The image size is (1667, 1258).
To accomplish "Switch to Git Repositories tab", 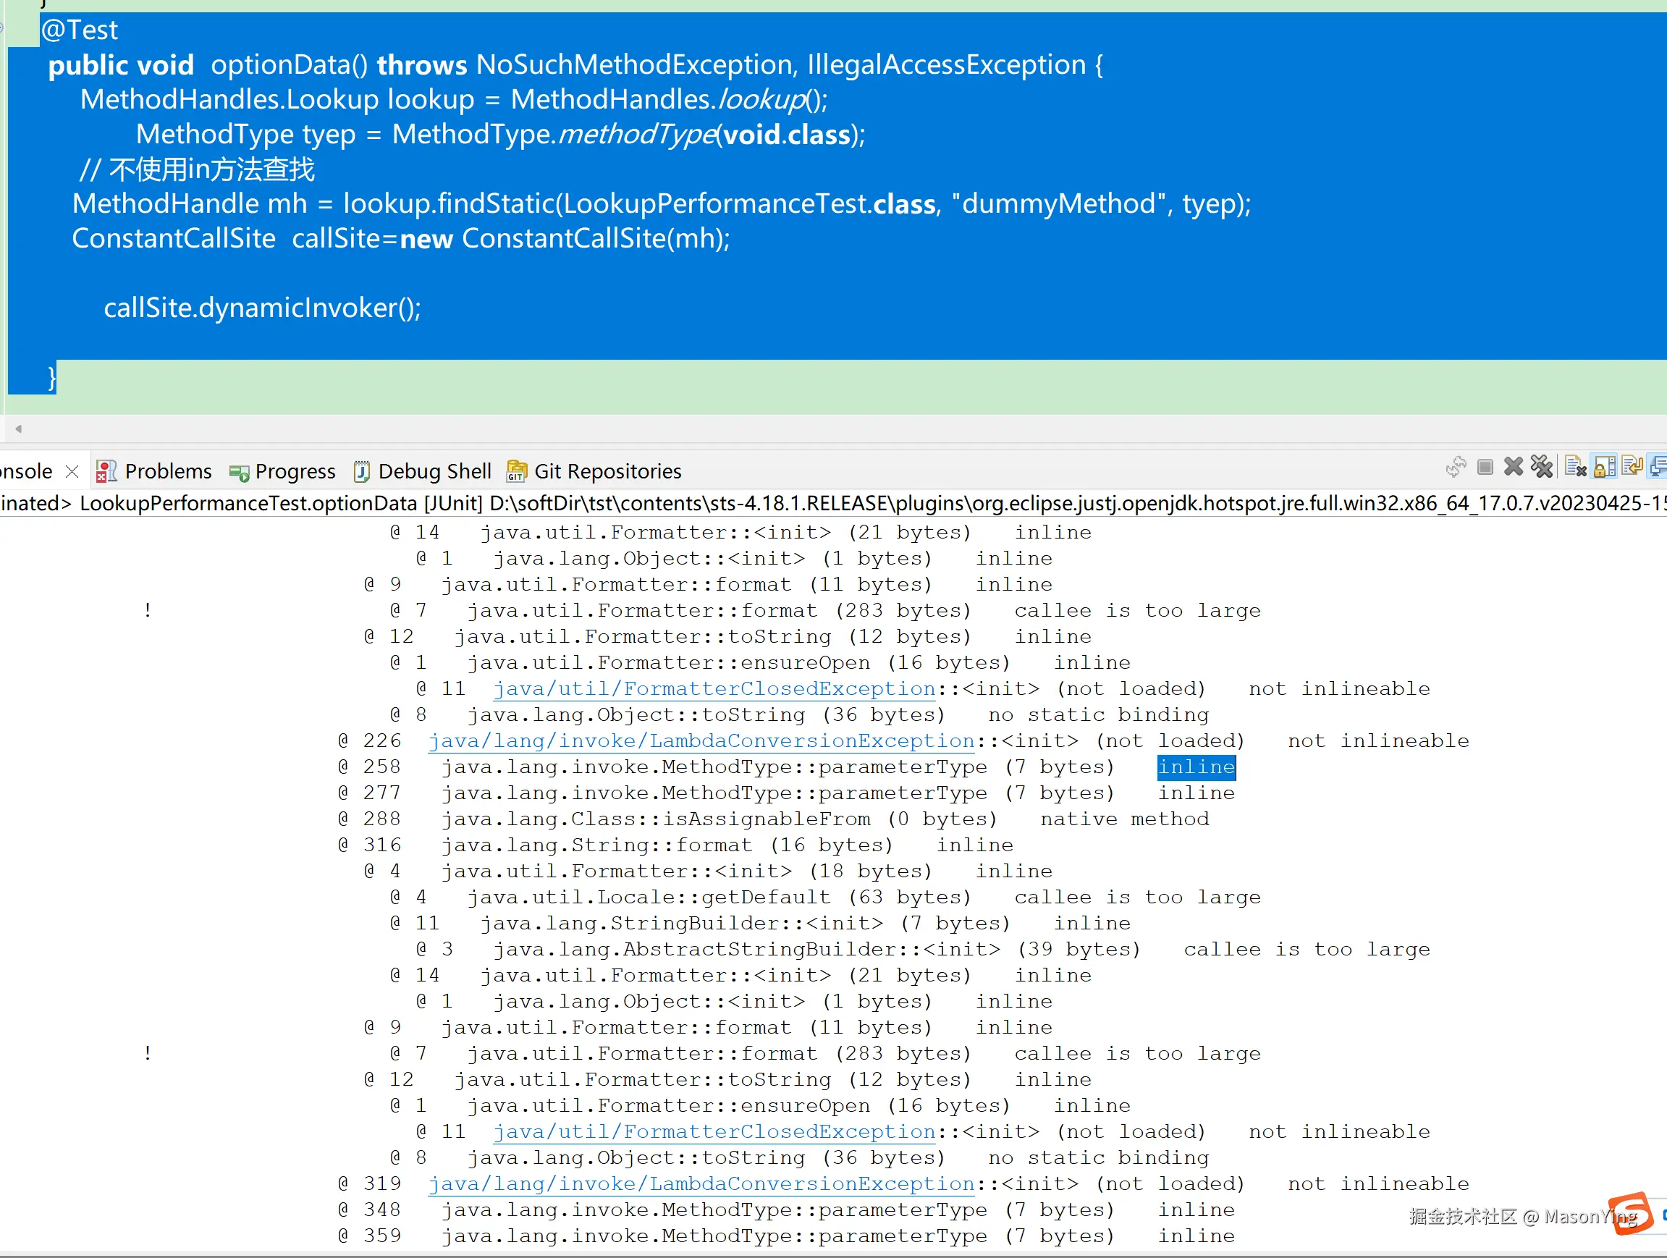I will click(607, 472).
